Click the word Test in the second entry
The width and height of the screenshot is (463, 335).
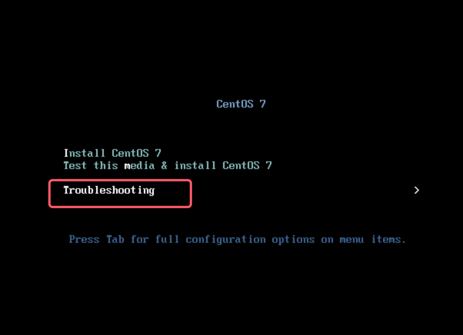75,166
